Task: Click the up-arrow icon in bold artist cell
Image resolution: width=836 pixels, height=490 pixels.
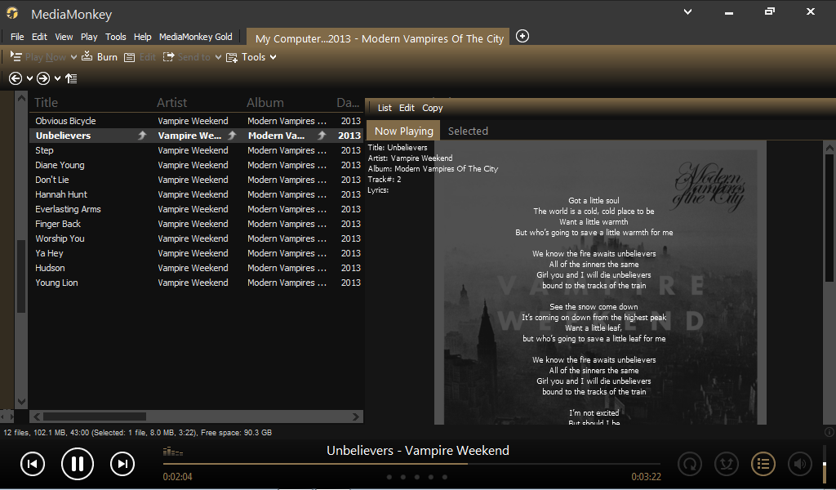Action: [x=231, y=136]
